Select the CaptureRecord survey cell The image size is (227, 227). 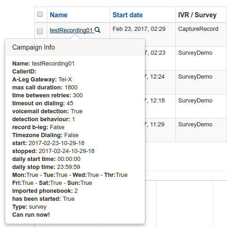coord(198,29)
